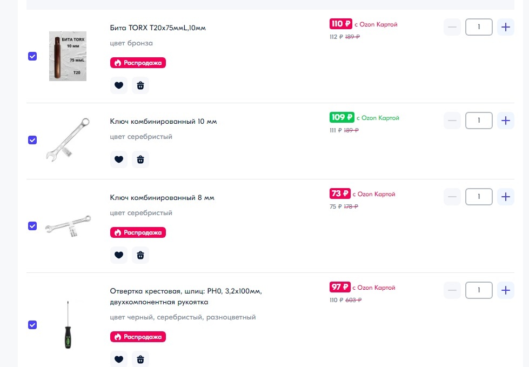Uncheck the TORX T20 bit checkbox

click(x=32, y=56)
